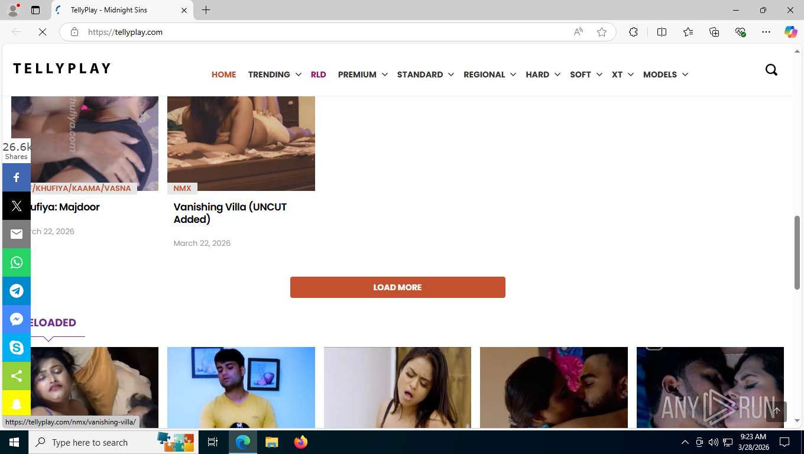The height and width of the screenshot is (454, 804).
Task: Open volume control in system tray
Action: pos(713,442)
